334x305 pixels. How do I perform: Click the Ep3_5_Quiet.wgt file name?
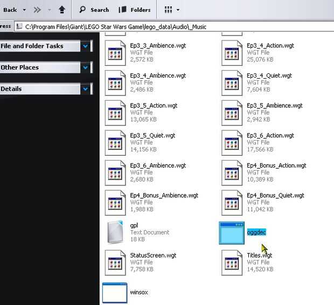pyautogui.click(x=152, y=136)
